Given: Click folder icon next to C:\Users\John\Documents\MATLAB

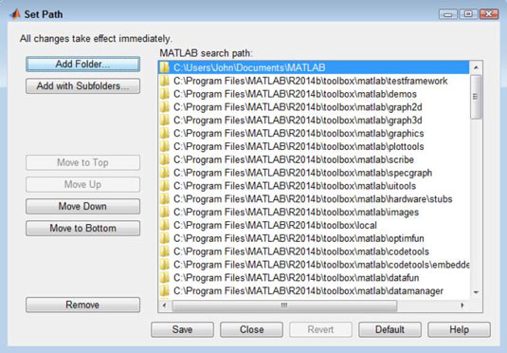Looking at the screenshot, I should [165, 67].
